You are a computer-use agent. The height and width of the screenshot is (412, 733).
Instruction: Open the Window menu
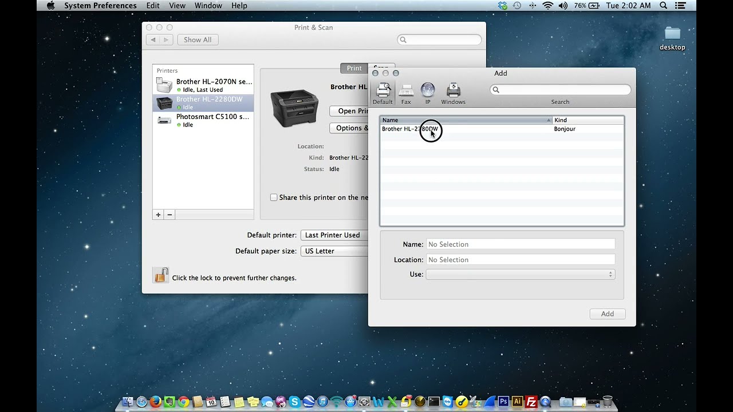coord(208,6)
